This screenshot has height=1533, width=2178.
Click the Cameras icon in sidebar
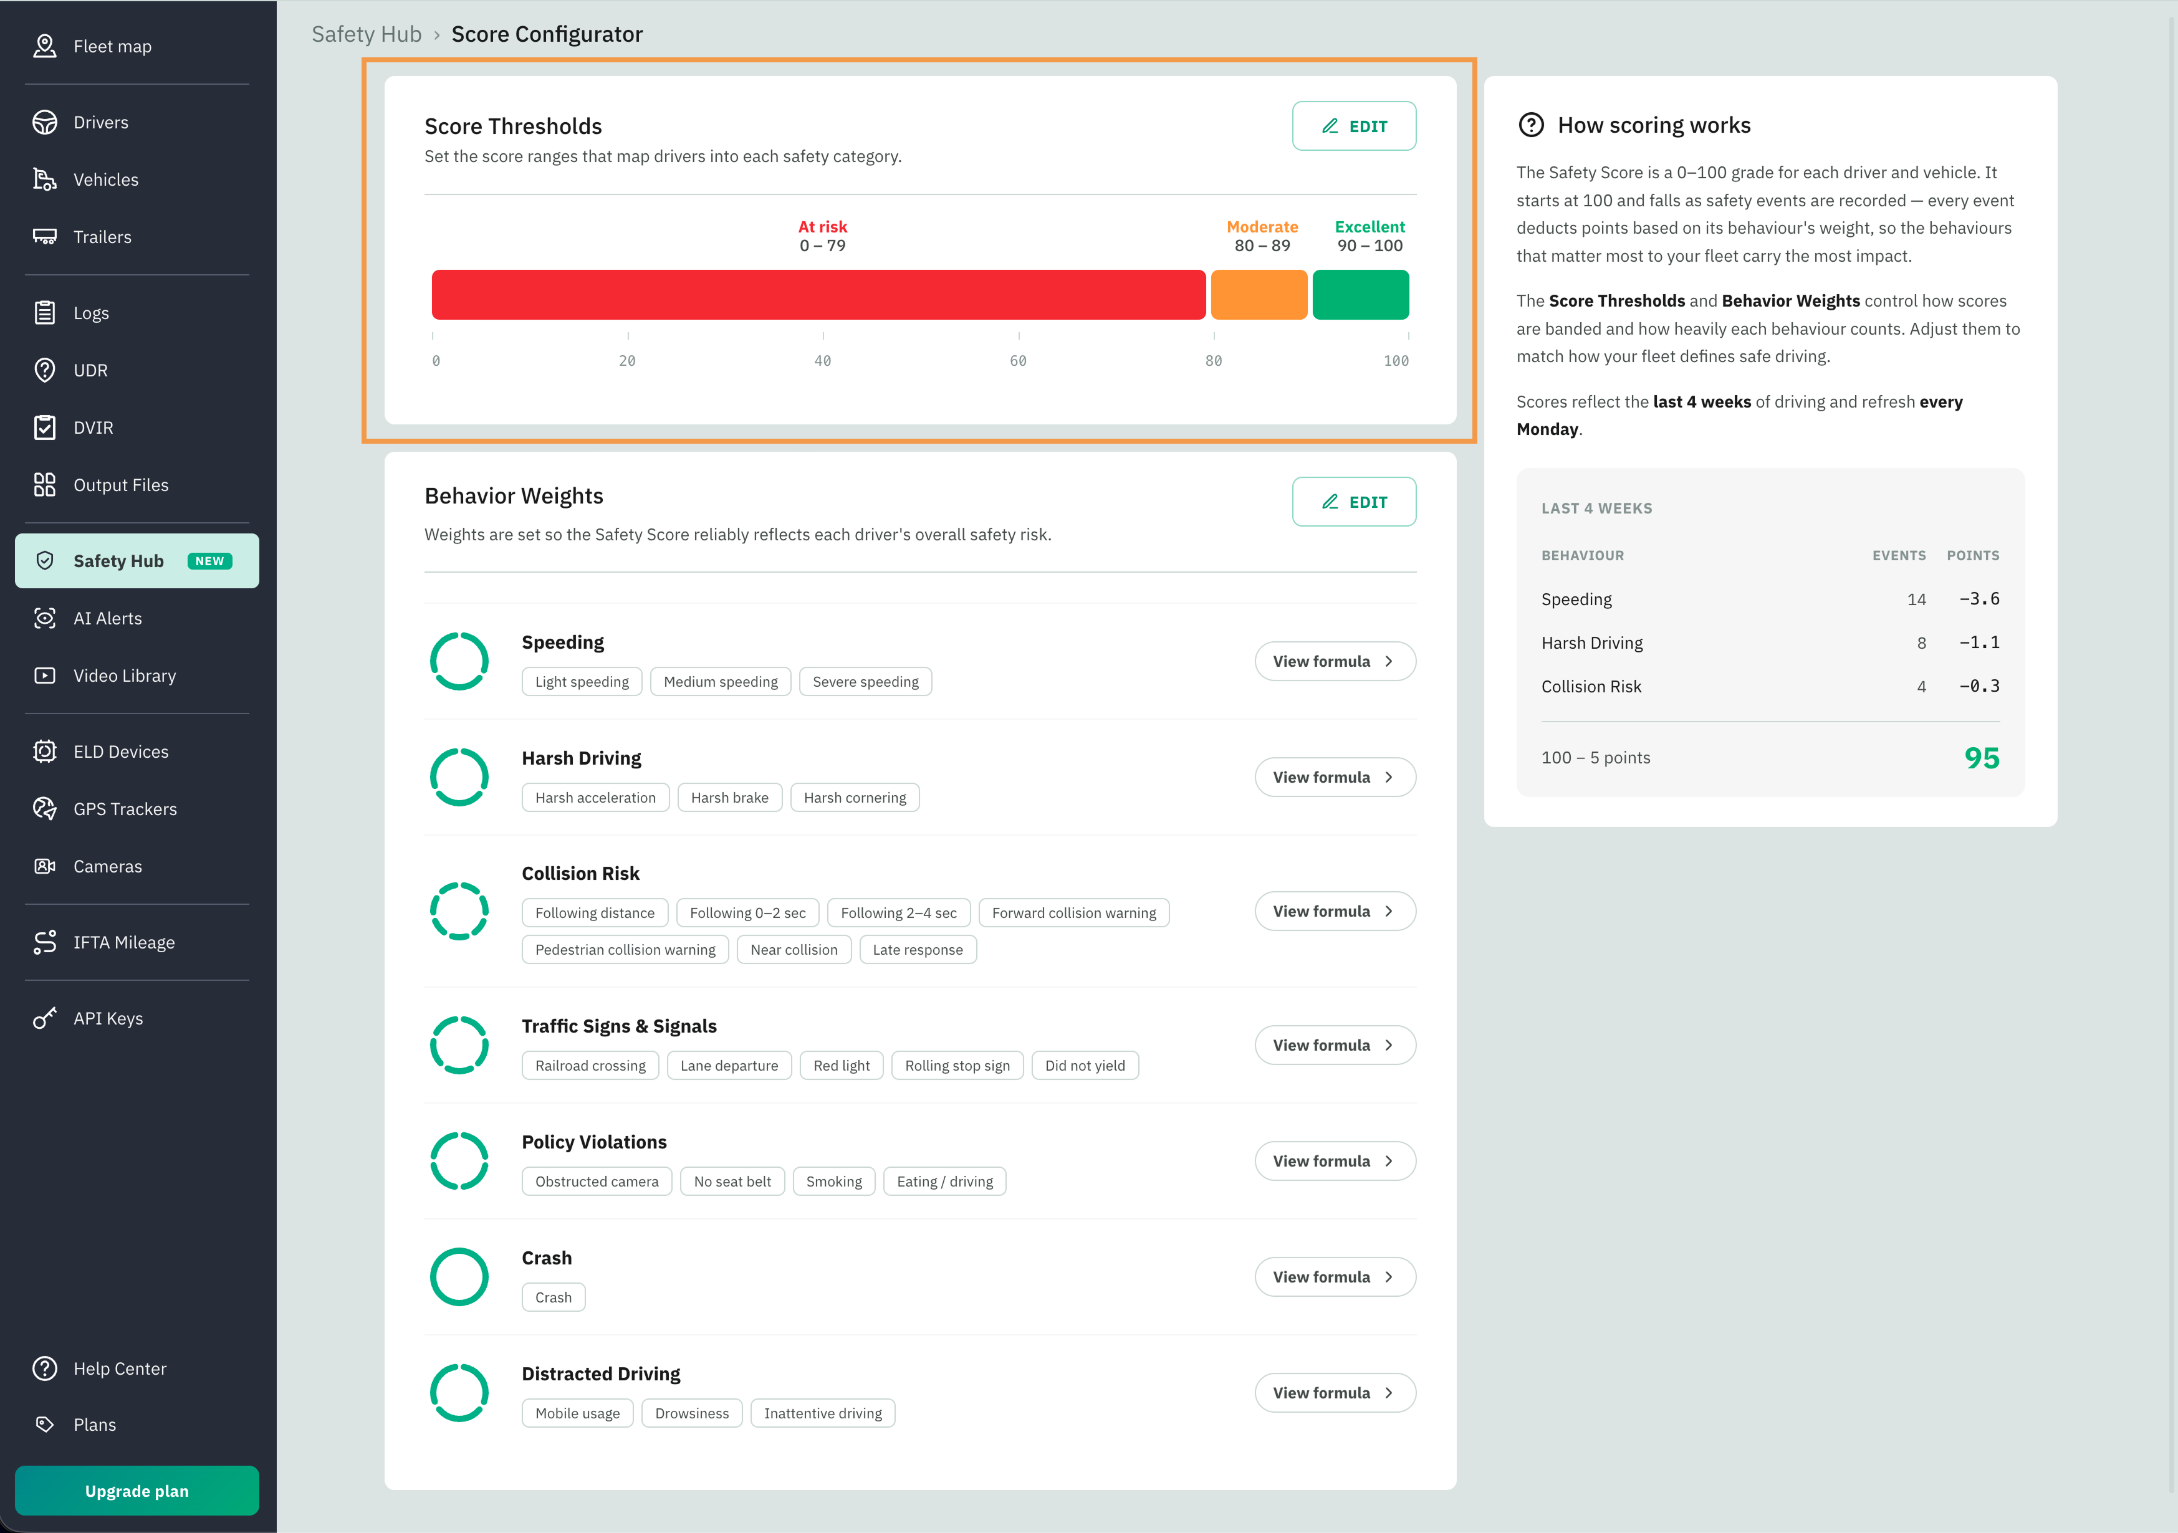pos(45,867)
